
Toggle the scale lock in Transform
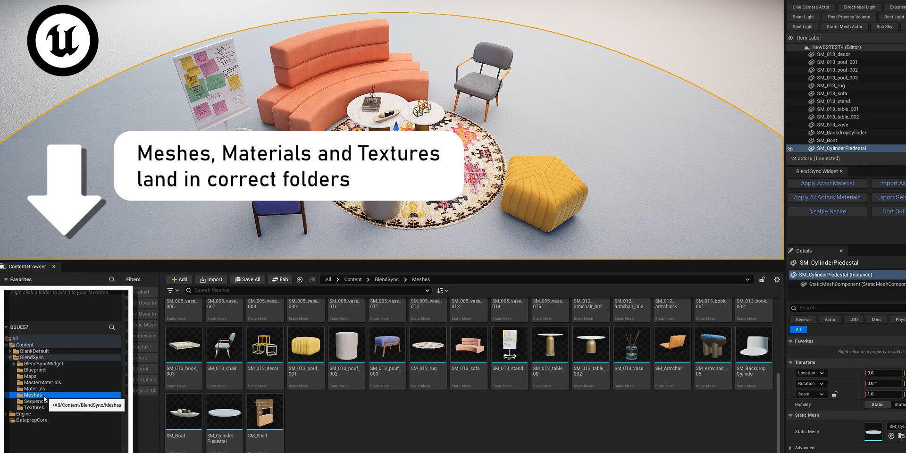(834, 394)
